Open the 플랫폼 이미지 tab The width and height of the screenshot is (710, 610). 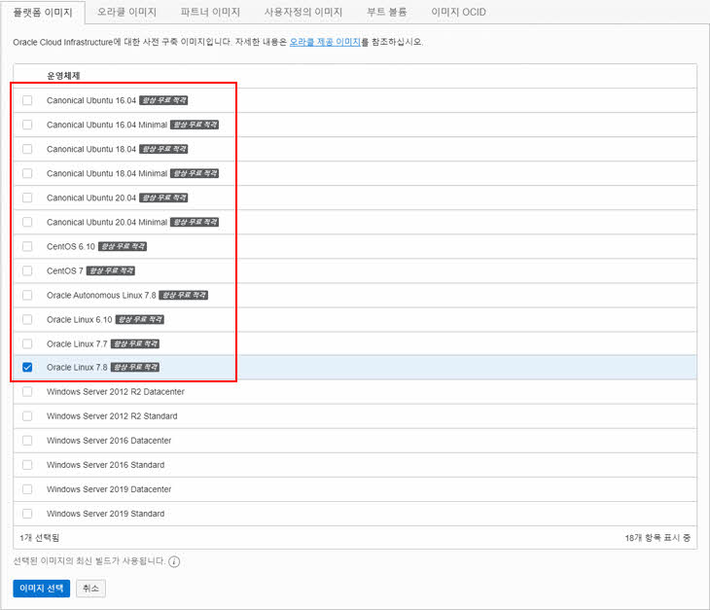click(43, 13)
